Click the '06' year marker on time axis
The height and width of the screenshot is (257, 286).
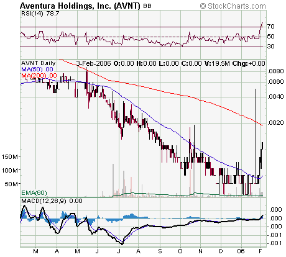(x=241, y=251)
